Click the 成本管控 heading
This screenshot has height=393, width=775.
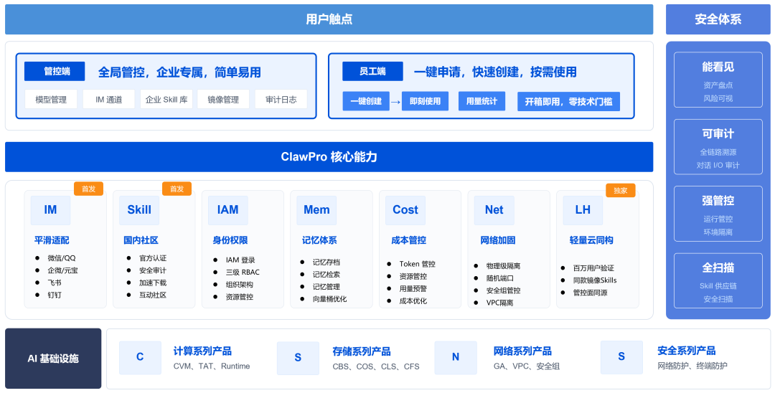tap(408, 240)
